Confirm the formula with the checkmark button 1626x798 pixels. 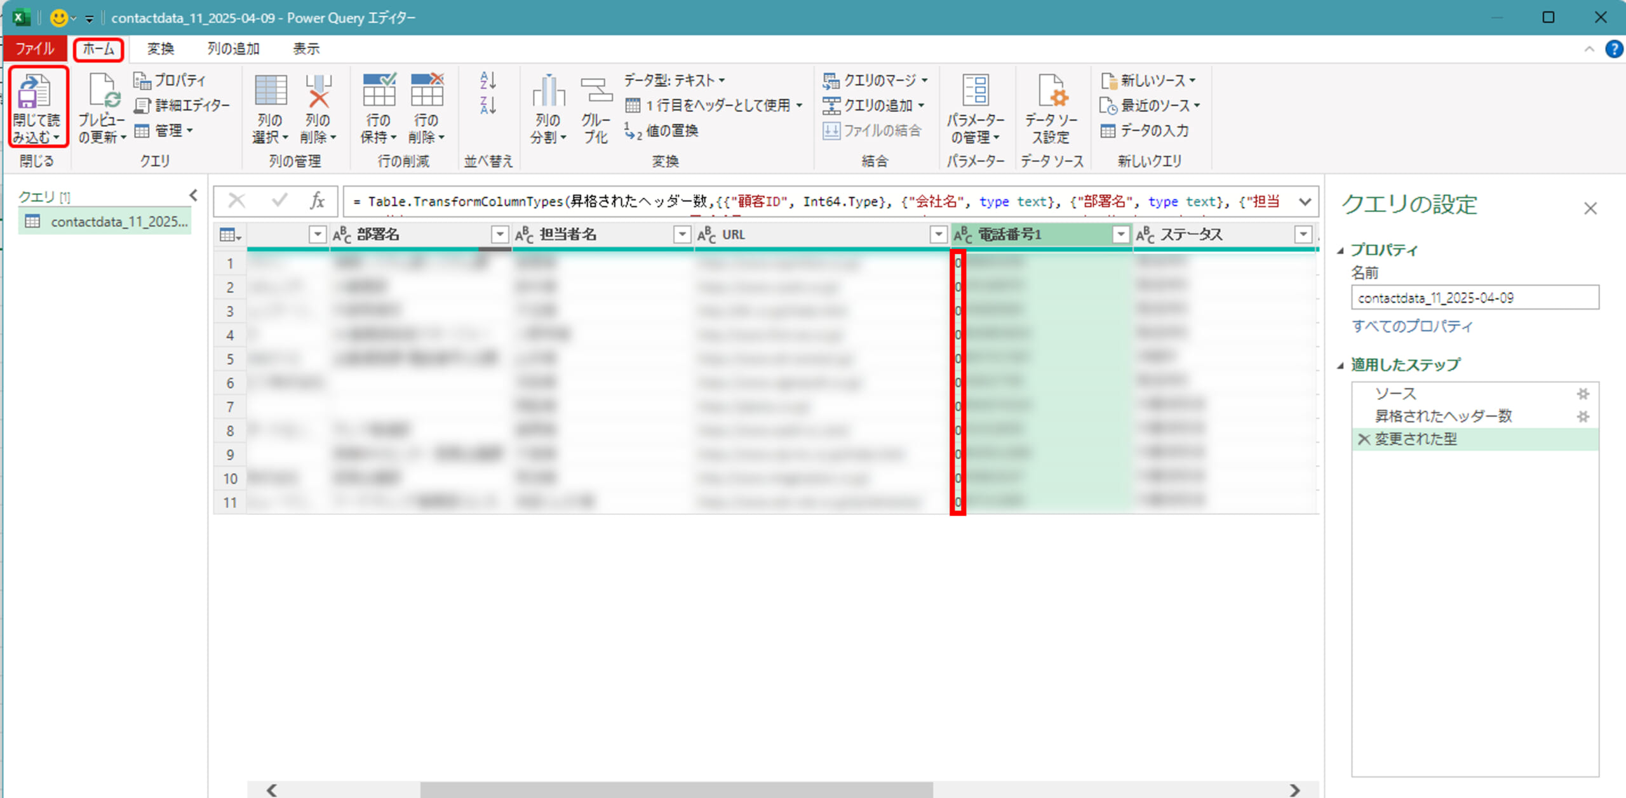click(279, 201)
